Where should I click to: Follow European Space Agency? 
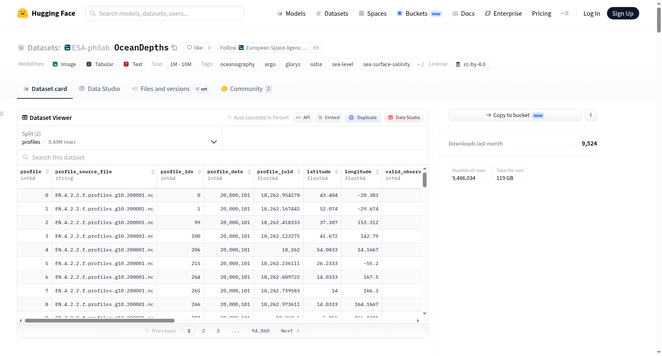264,48
